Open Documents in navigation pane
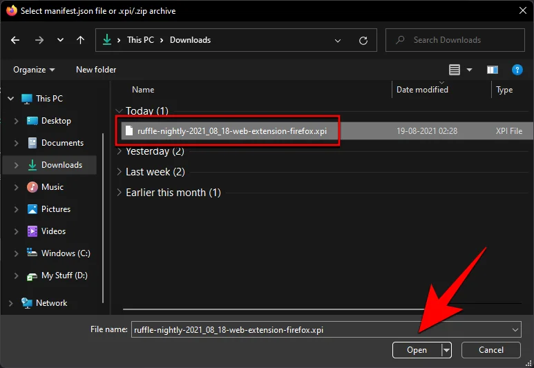The width and height of the screenshot is (534, 368). (62, 143)
